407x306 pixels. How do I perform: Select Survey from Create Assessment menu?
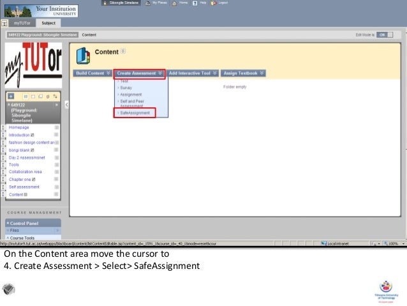pos(126,88)
